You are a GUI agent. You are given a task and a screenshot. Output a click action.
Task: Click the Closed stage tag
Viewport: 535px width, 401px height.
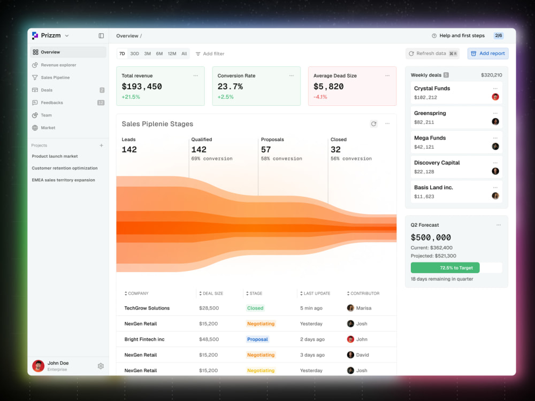point(255,308)
